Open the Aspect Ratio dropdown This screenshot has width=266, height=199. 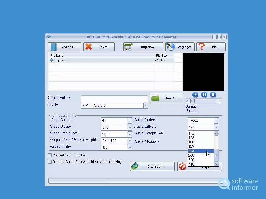pyautogui.click(x=130, y=147)
